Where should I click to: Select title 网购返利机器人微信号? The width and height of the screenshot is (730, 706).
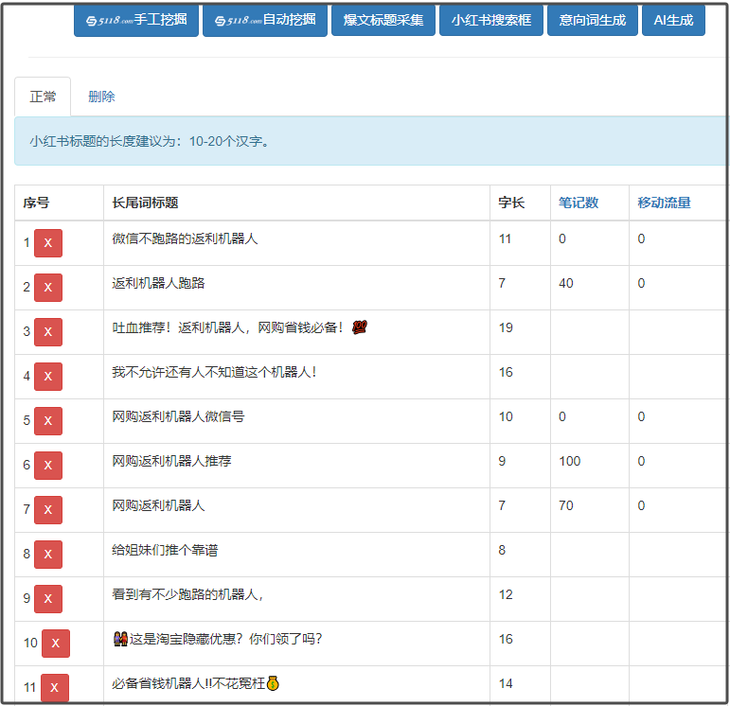coord(178,416)
